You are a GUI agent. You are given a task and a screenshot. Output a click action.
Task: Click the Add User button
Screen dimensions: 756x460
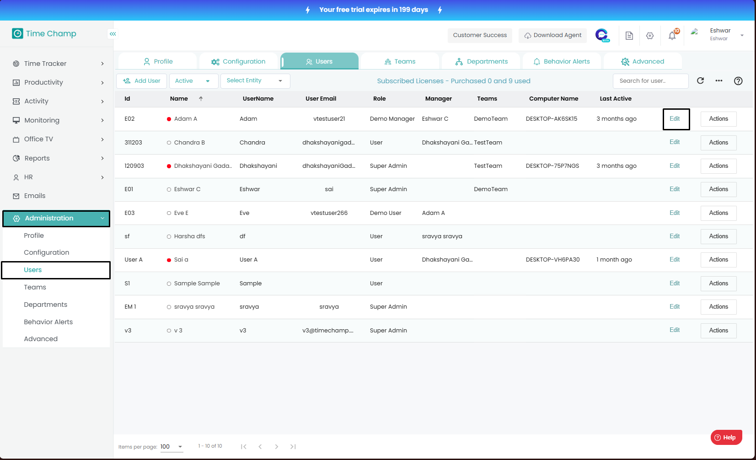coord(142,81)
